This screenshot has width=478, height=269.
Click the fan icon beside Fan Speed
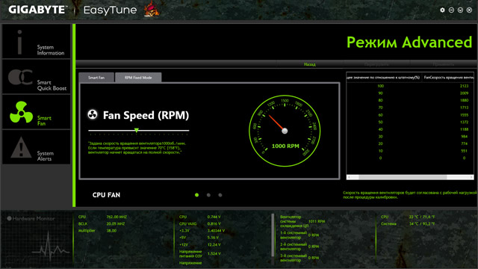(x=93, y=114)
